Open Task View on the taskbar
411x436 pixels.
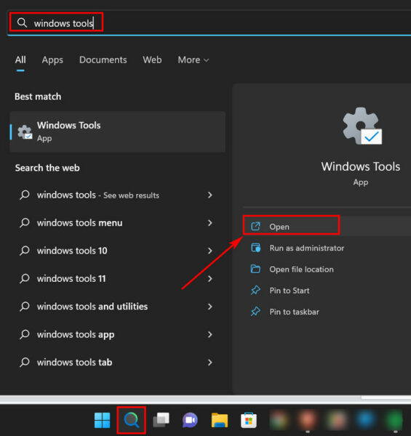click(161, 420)
